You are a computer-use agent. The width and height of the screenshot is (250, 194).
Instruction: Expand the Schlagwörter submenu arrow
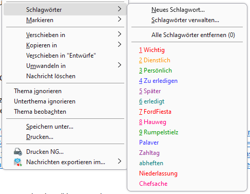pos(120,9)
